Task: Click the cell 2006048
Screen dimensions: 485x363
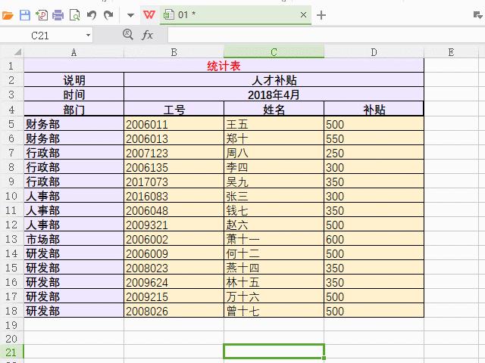Action: 174,210
